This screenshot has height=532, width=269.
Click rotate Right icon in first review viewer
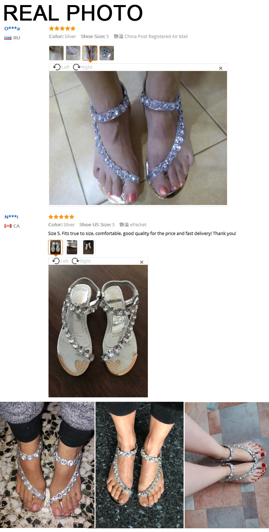(x=77, y=67)
